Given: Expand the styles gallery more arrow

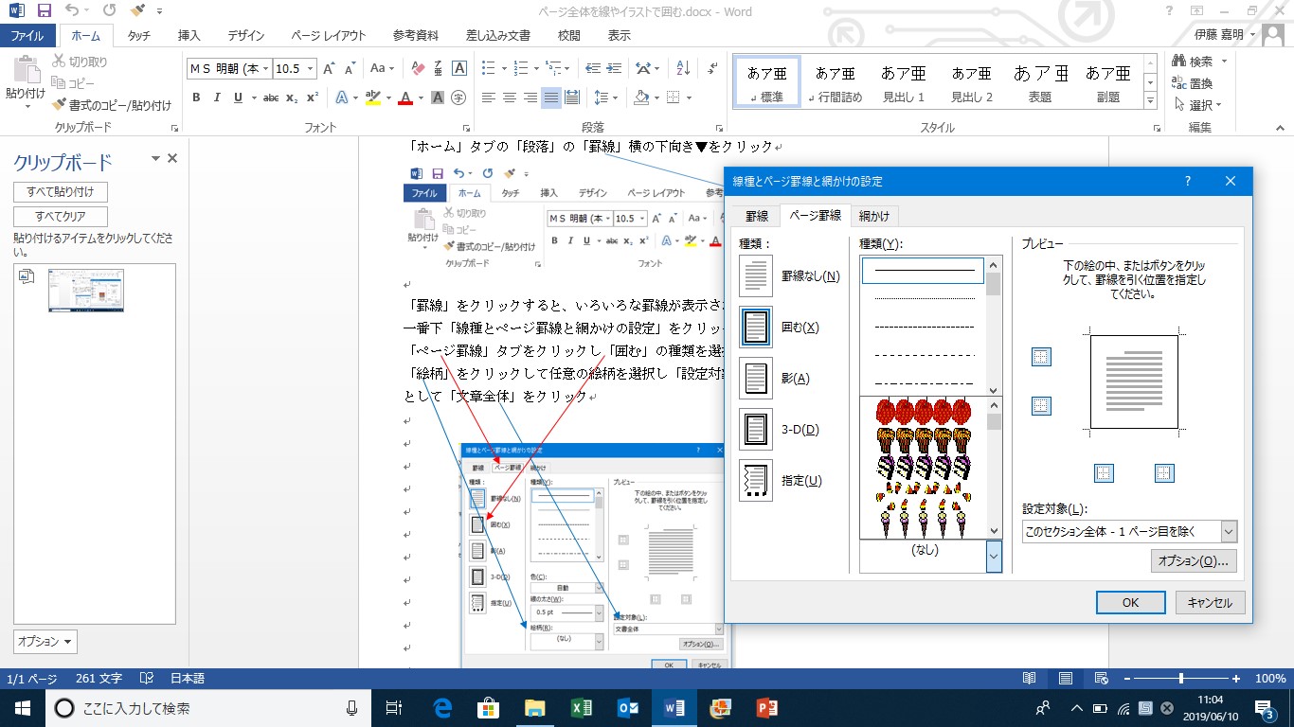Looking at the screenshot, I should 1150,99.
